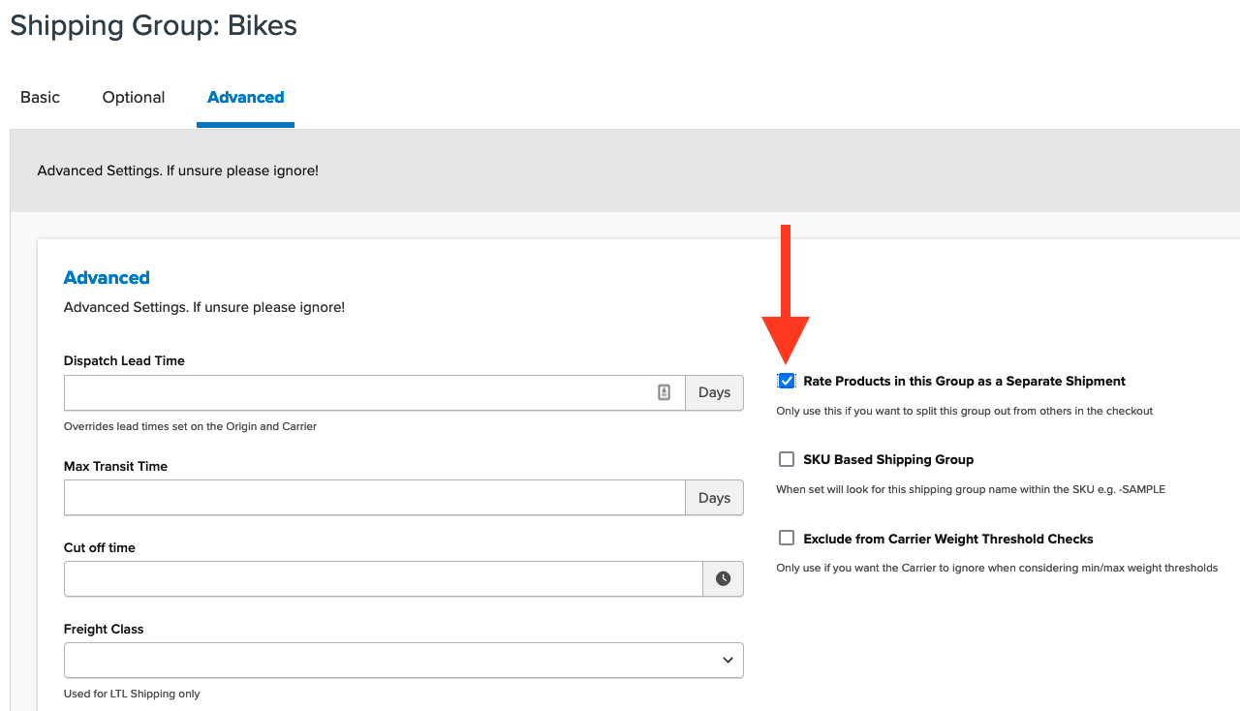Screen dimensions: 1240x711
Task: Click the Days unit next to Dispatch Lead Time
Action: [x=714, y=392]
